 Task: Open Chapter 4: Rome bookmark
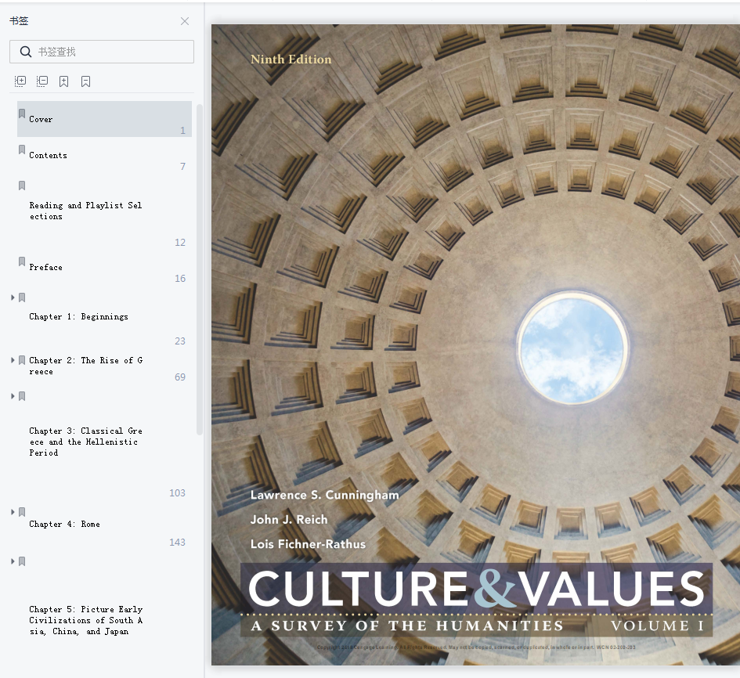64,524
